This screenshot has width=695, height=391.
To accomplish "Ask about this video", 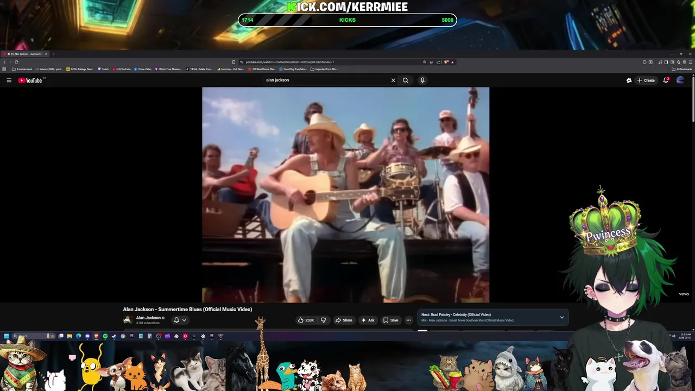I will [368, 320].
